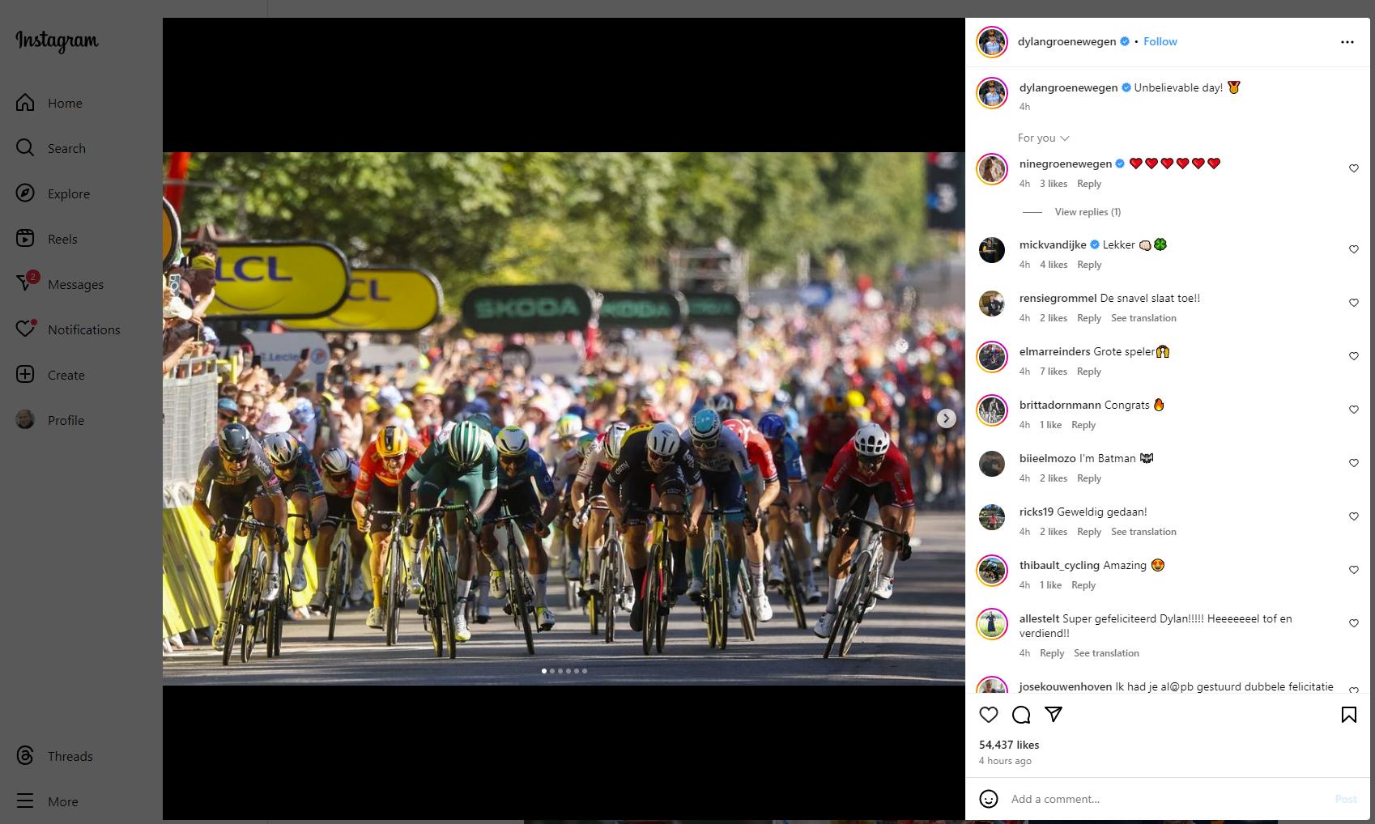
Task: Open the more options three-dot menu
Action: 1347,42
